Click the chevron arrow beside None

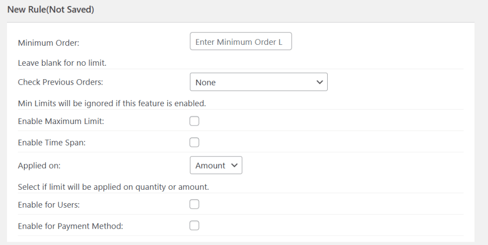[x=320, y=82]
